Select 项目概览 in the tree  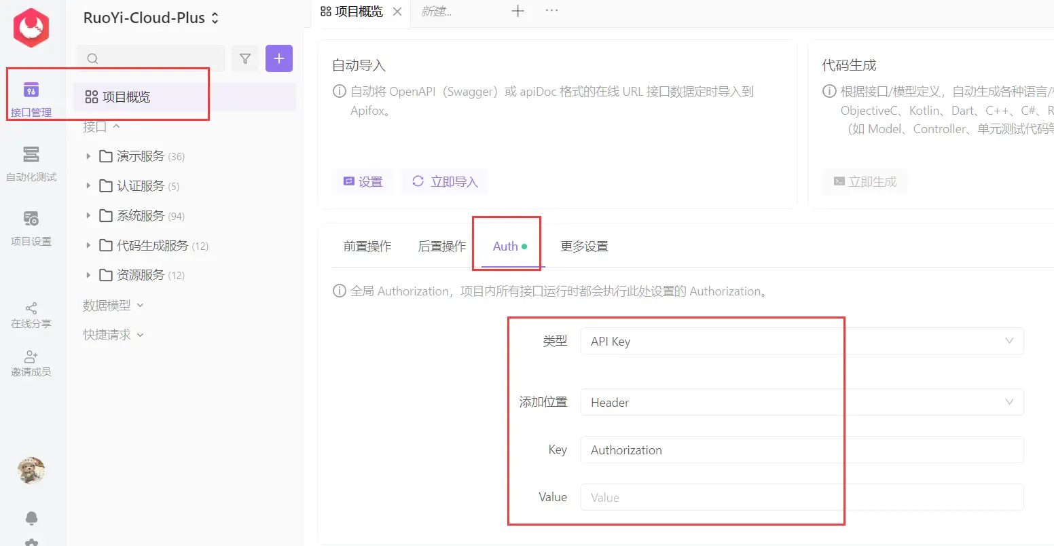pos(185,97)
